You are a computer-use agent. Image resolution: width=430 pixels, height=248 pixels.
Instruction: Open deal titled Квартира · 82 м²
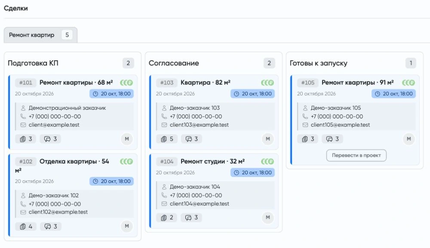[x=206, y=83]
